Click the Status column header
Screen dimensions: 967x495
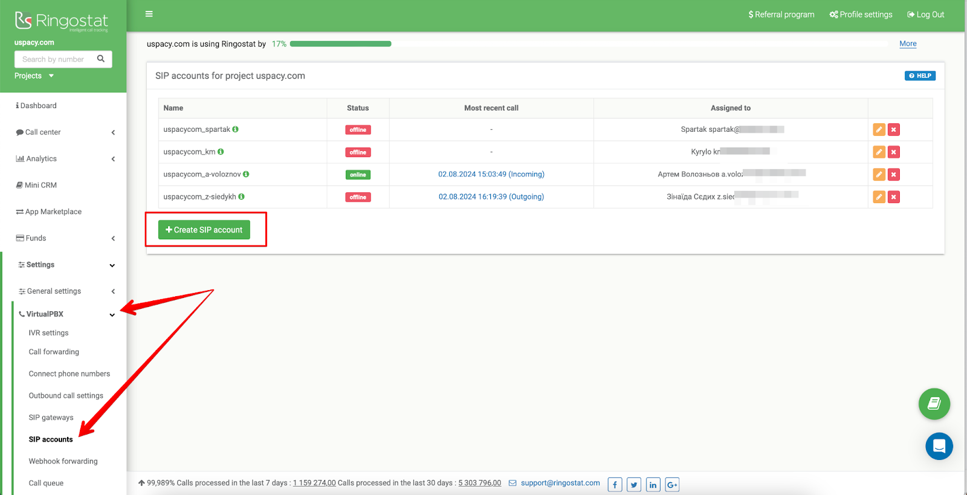tap(358, 108)
